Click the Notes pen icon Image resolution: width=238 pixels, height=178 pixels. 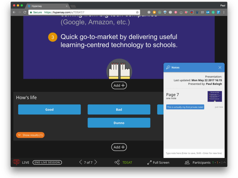pyautogui.click(x=168, y=68)
